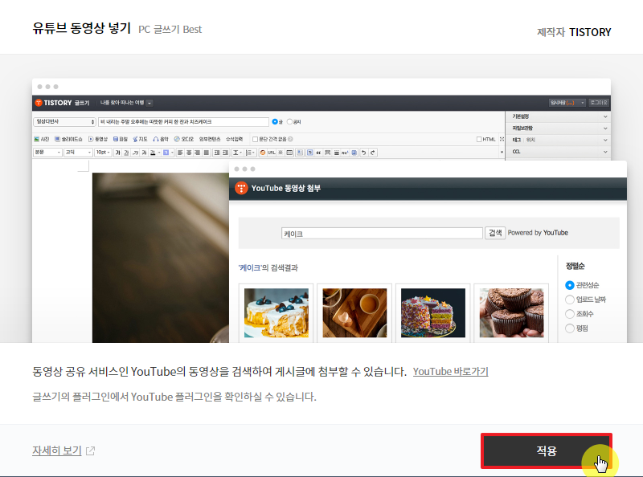Viewport: 643px width, 477px height.
Task: Click the fullscreen expand icon near HTML
Action: [502, 140]
